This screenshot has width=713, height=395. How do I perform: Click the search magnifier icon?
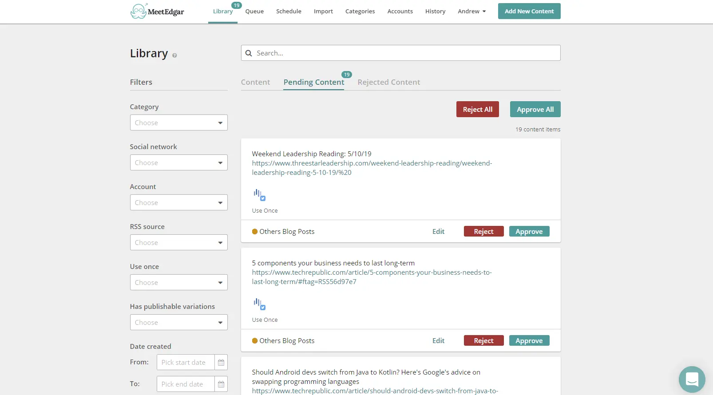(x=249, y=53)
